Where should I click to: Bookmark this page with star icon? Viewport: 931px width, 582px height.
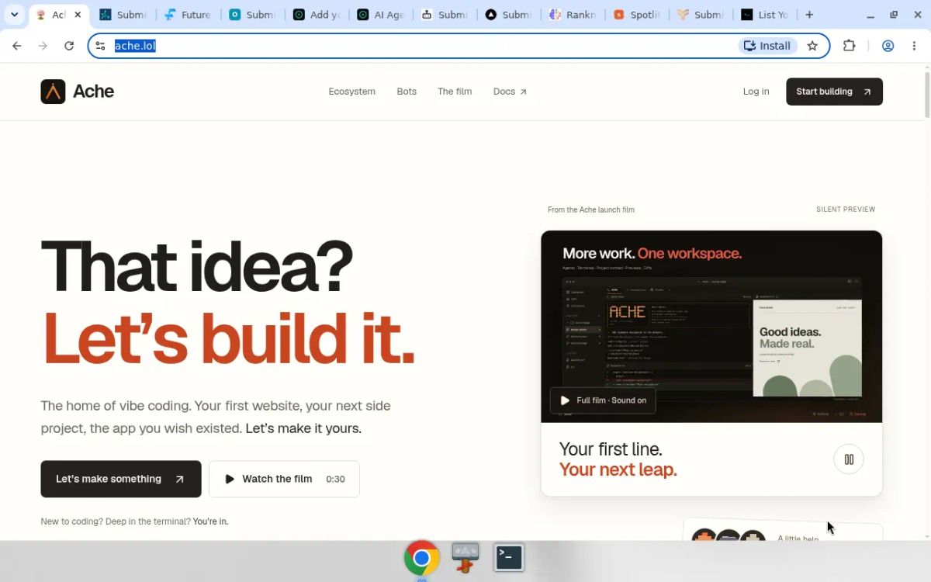click(812, 46)
